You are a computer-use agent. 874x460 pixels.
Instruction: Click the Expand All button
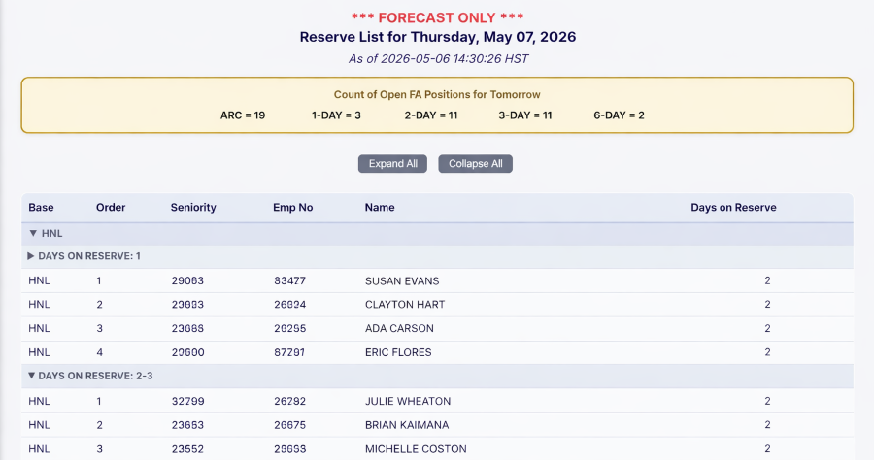coord(392,164)
